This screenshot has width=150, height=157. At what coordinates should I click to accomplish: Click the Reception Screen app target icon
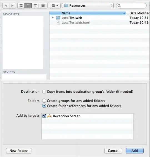[x=49, y=116]
